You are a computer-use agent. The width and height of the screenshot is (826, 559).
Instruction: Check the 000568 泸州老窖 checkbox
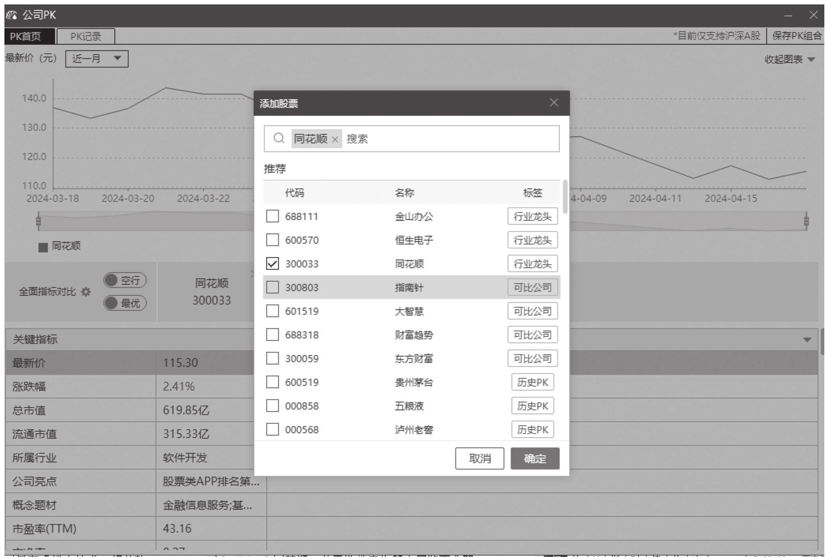coord(272,429)
